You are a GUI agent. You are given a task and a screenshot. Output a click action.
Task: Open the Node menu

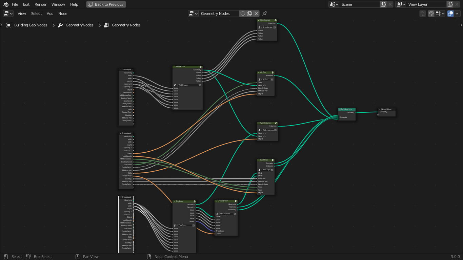[x=63, y=14]
